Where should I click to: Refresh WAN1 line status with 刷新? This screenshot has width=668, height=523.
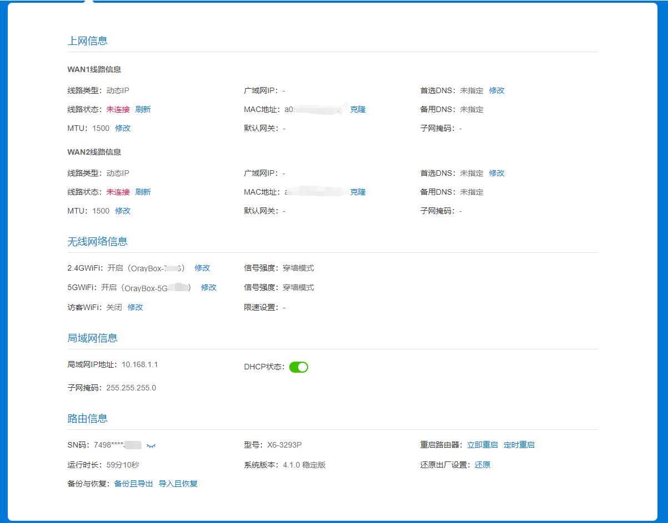coord(143,109)
